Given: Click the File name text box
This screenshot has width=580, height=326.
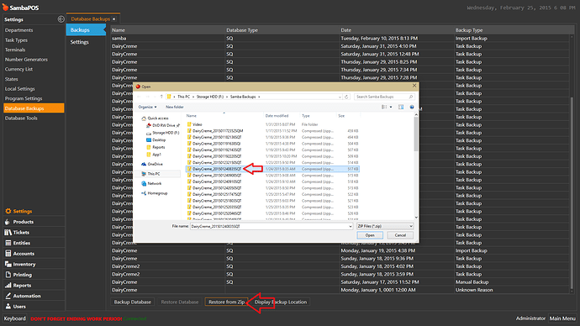Looking at the screenshot, I should click(x=272, y=226).
